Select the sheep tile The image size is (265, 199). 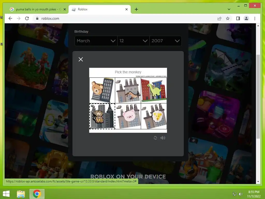(x=154, y=116)
